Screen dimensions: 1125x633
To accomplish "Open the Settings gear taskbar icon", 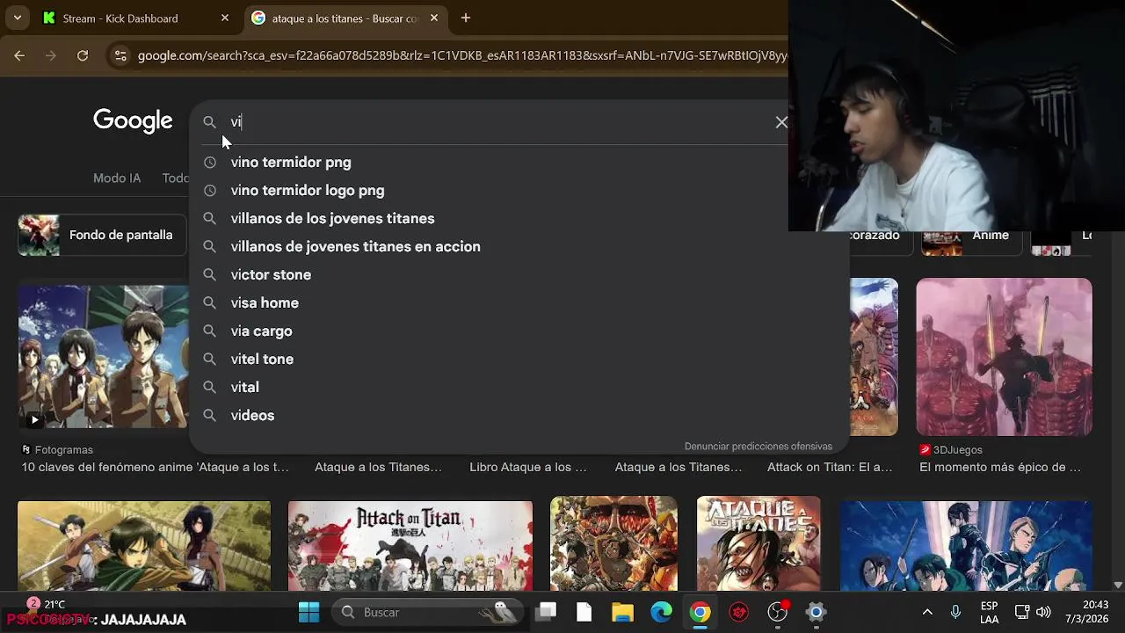I will 816,612.
